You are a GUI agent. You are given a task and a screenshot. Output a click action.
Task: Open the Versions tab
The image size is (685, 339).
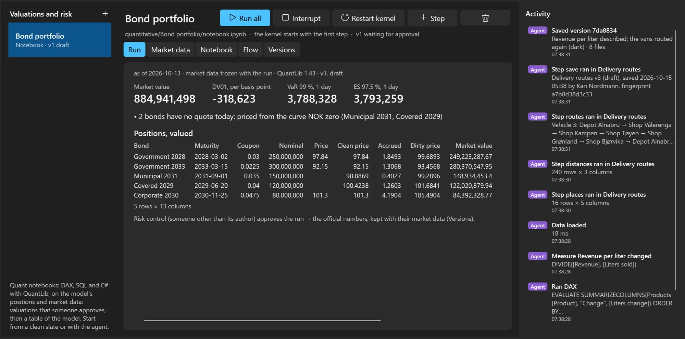point(282,50)
